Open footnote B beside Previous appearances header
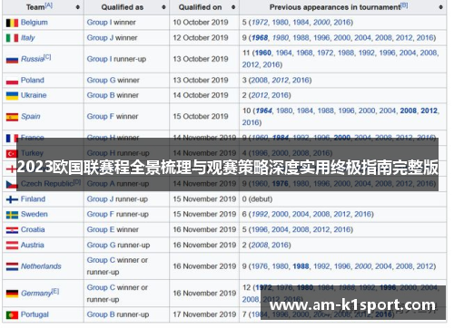The height and width of the screenshot is (328, 454). point(404,5)
